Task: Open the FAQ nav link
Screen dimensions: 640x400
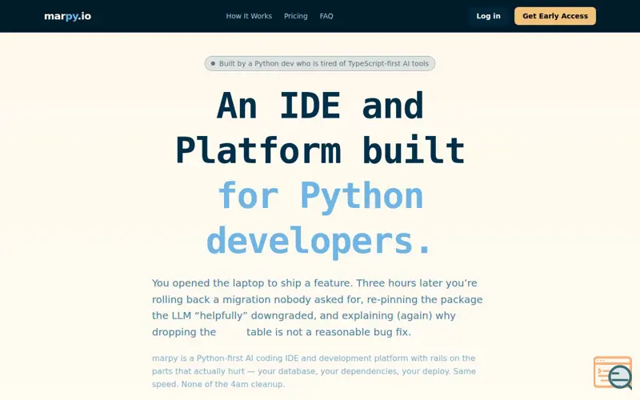Action: (326, 16)
